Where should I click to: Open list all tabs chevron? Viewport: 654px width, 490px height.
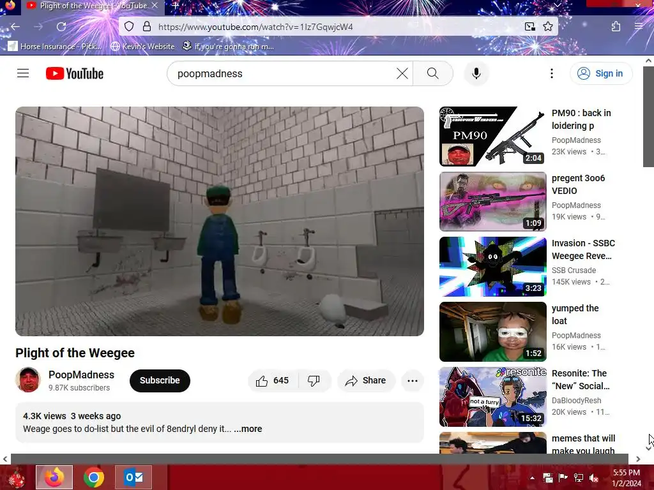(x=557, y=5)
